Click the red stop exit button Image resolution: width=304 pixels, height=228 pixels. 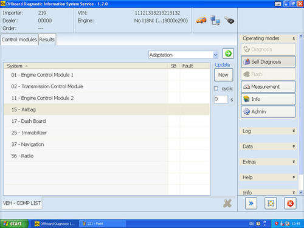[290, 203]
